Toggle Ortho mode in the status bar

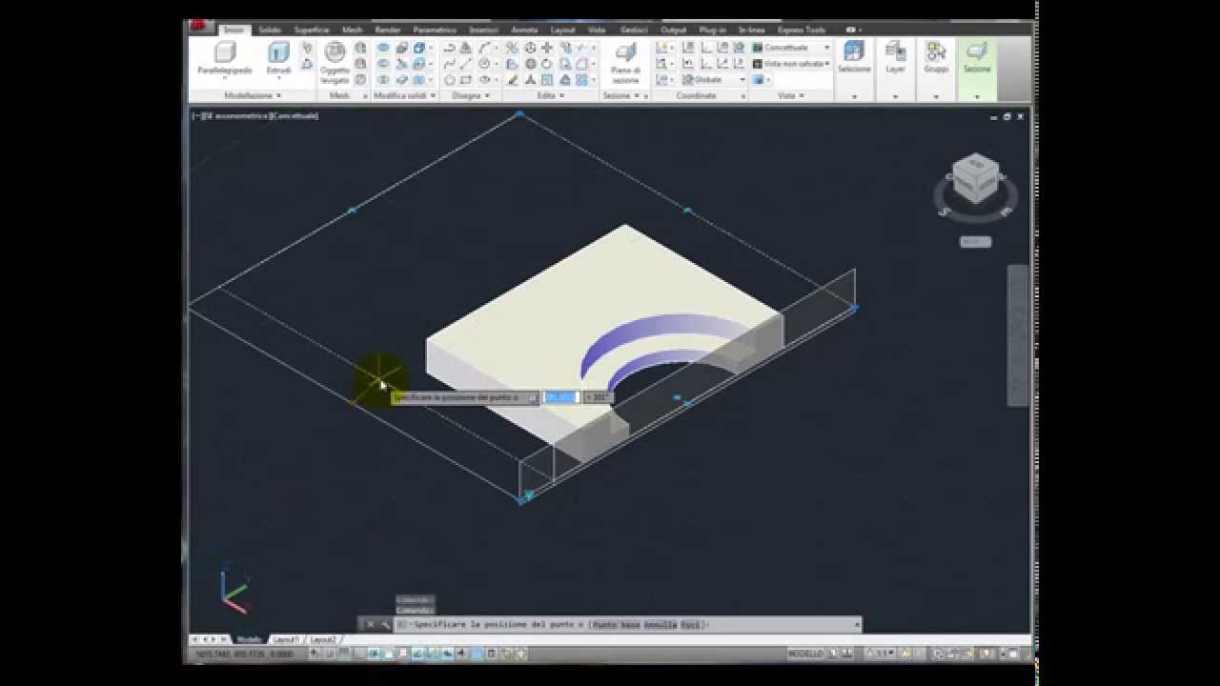[358, 655]
